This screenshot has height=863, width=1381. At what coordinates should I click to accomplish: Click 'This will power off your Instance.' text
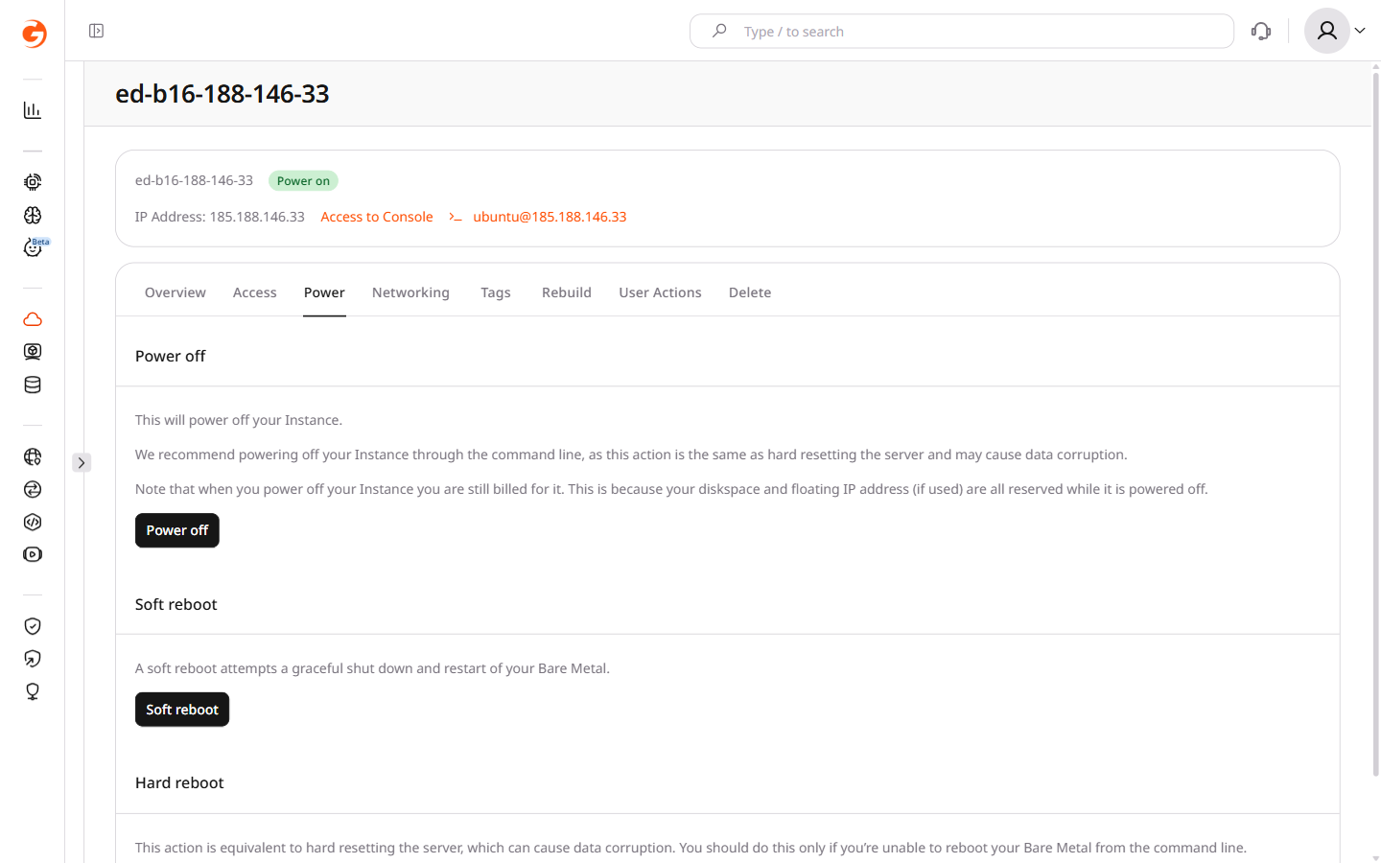[x=239, y=420]
